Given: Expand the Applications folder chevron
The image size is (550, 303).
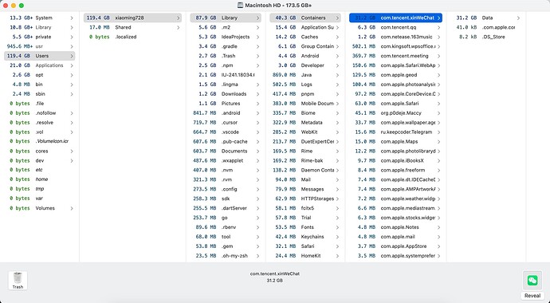Looking at the screenshot, I should 72,65.
